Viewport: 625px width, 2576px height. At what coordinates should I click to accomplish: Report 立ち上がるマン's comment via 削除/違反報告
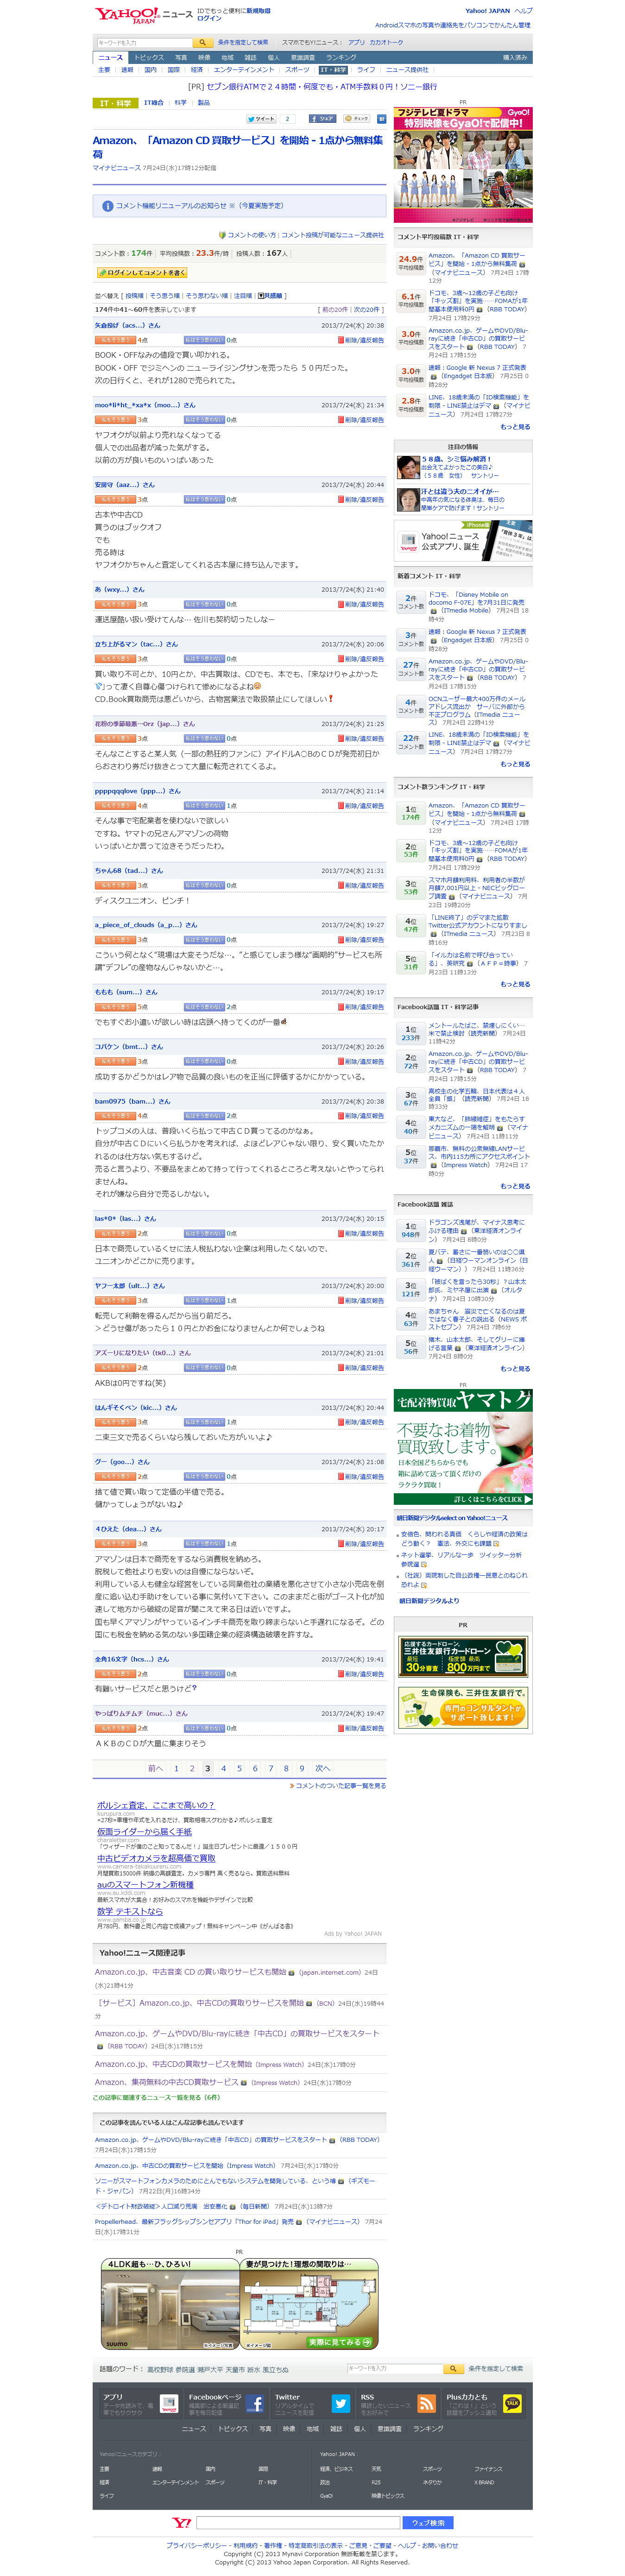(361, 659)
